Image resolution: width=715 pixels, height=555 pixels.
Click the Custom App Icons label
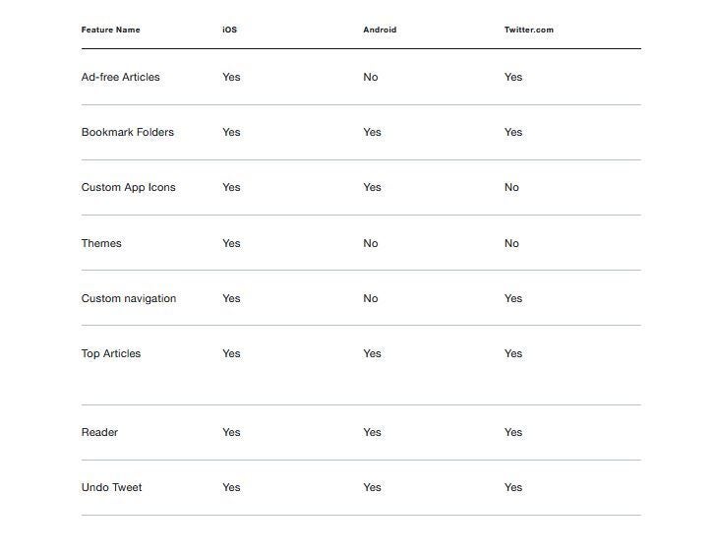click(128, 188)
